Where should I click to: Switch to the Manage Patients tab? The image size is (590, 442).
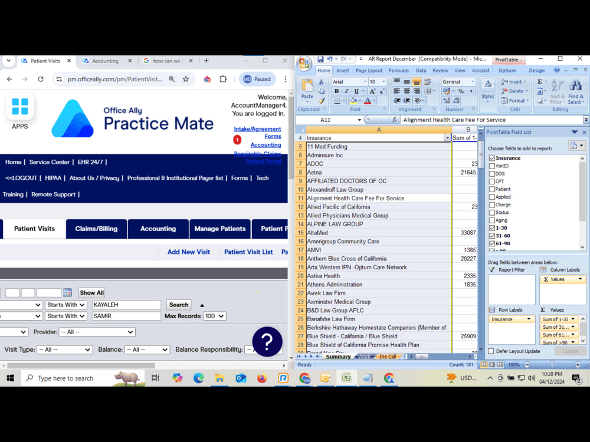(220, 229)
